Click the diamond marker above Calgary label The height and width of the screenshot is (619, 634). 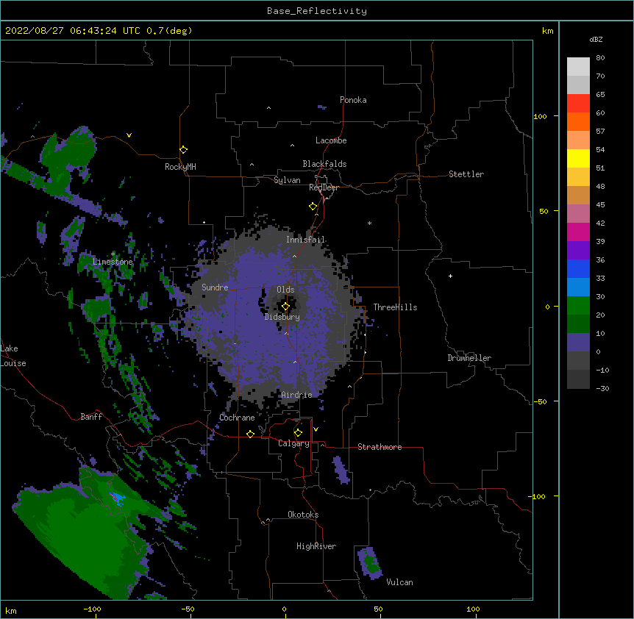click(298, 433)
